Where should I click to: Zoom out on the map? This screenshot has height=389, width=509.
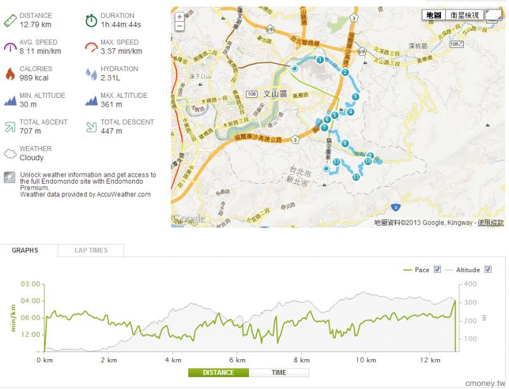click(179, 27)
